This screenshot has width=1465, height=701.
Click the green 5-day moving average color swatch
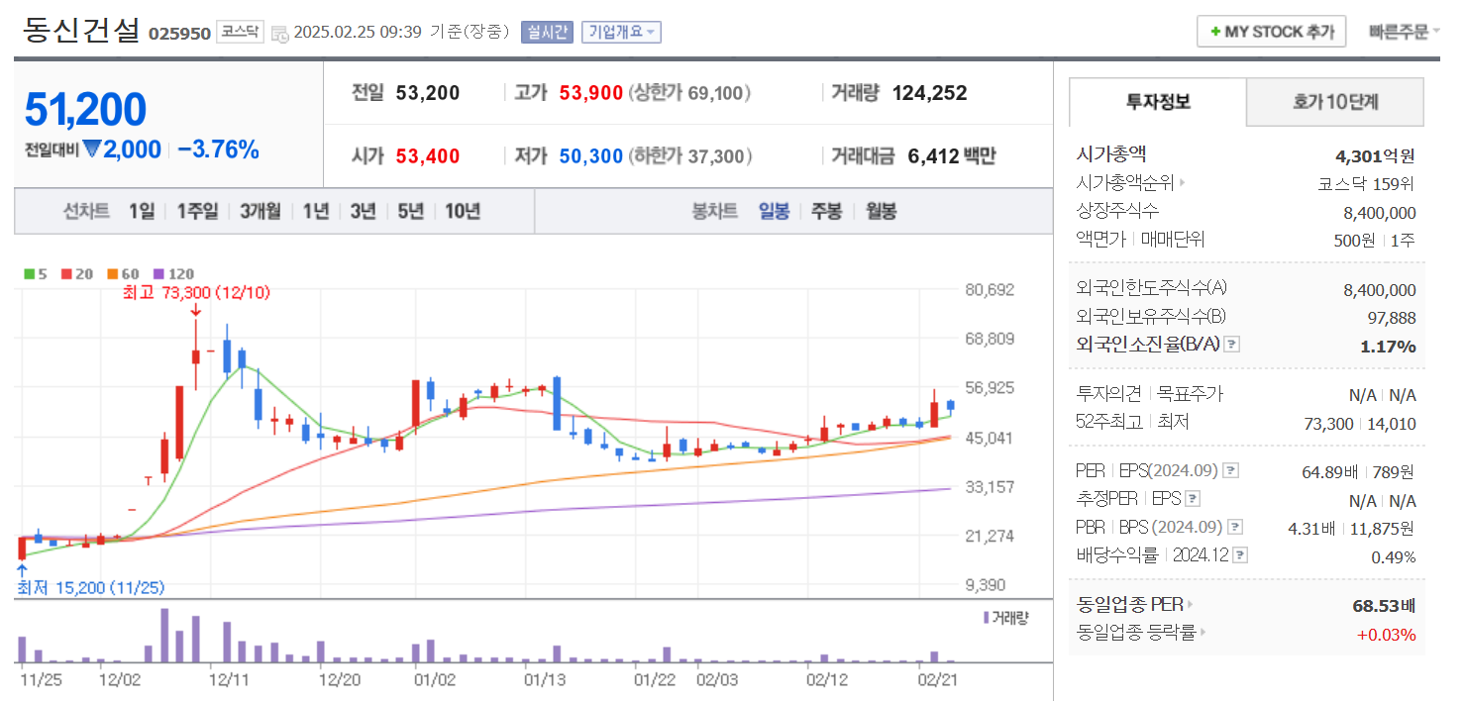pos(29,273)
